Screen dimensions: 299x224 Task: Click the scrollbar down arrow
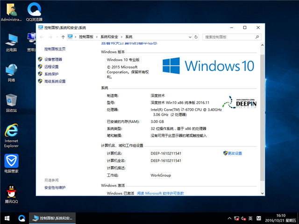click(263, 193)
